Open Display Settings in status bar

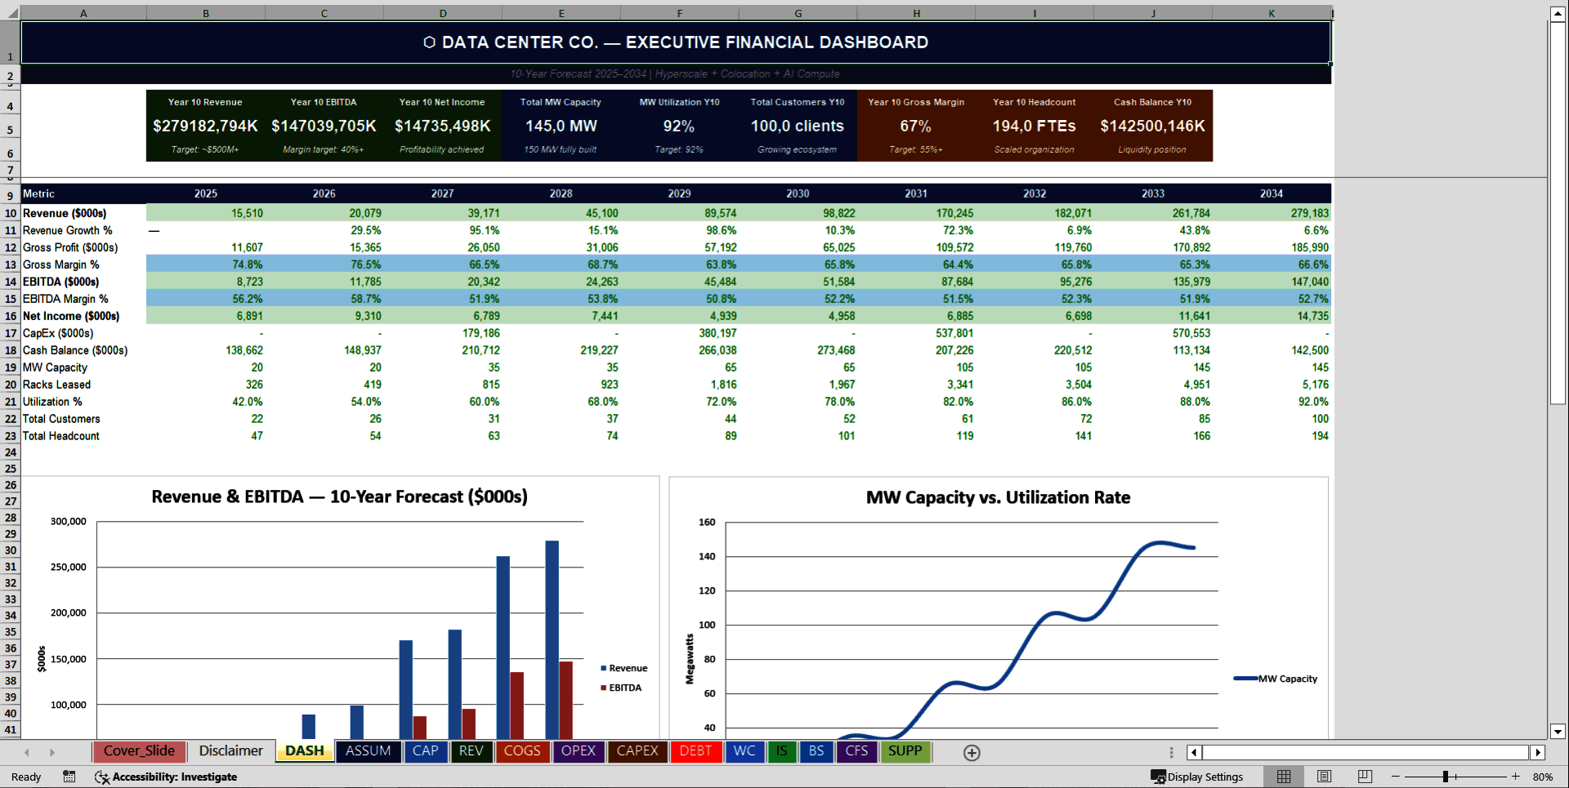click(1199, 777)
